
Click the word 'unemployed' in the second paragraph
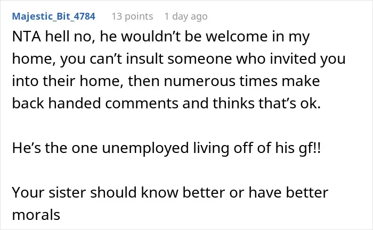[145, 148]
